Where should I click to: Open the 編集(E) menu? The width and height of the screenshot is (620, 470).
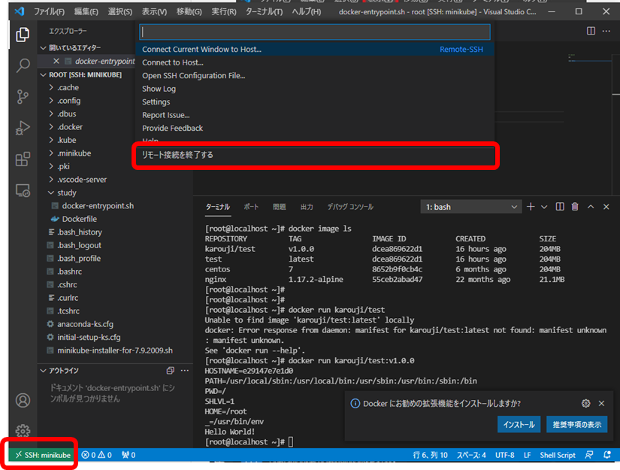pyautogui.click(x=86, y=12)
